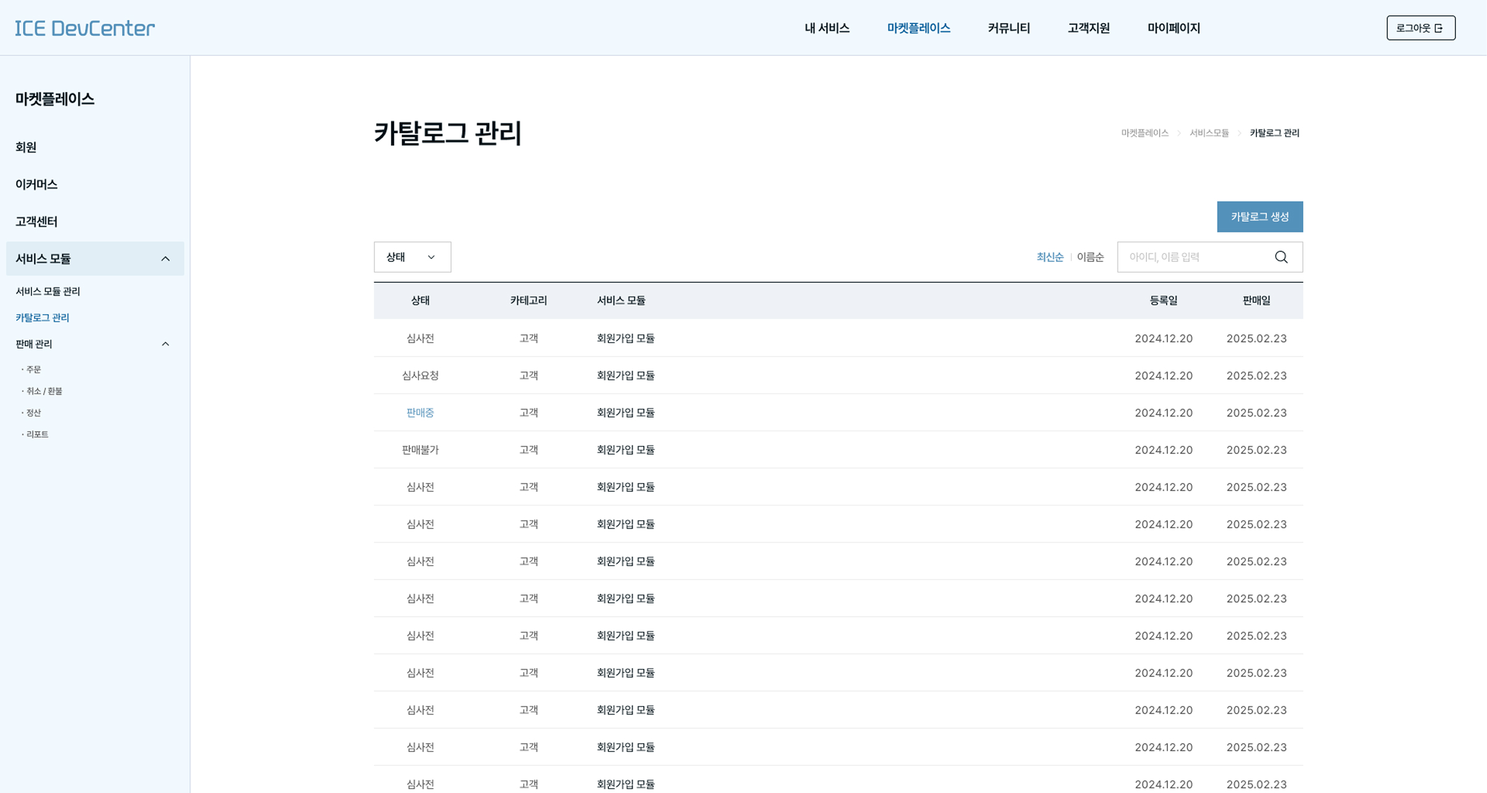The height and width of the screenshot is (793, 1487).
Task: Collapse 서비스 모듈 using its chevron icon
Action: (166, 258)
